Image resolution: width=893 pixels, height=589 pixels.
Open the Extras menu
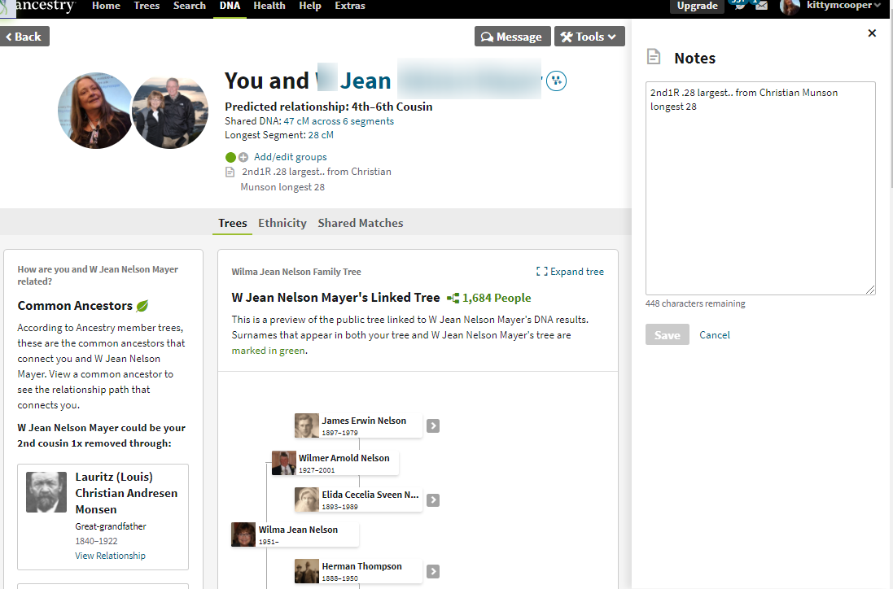tap(350, 6)
